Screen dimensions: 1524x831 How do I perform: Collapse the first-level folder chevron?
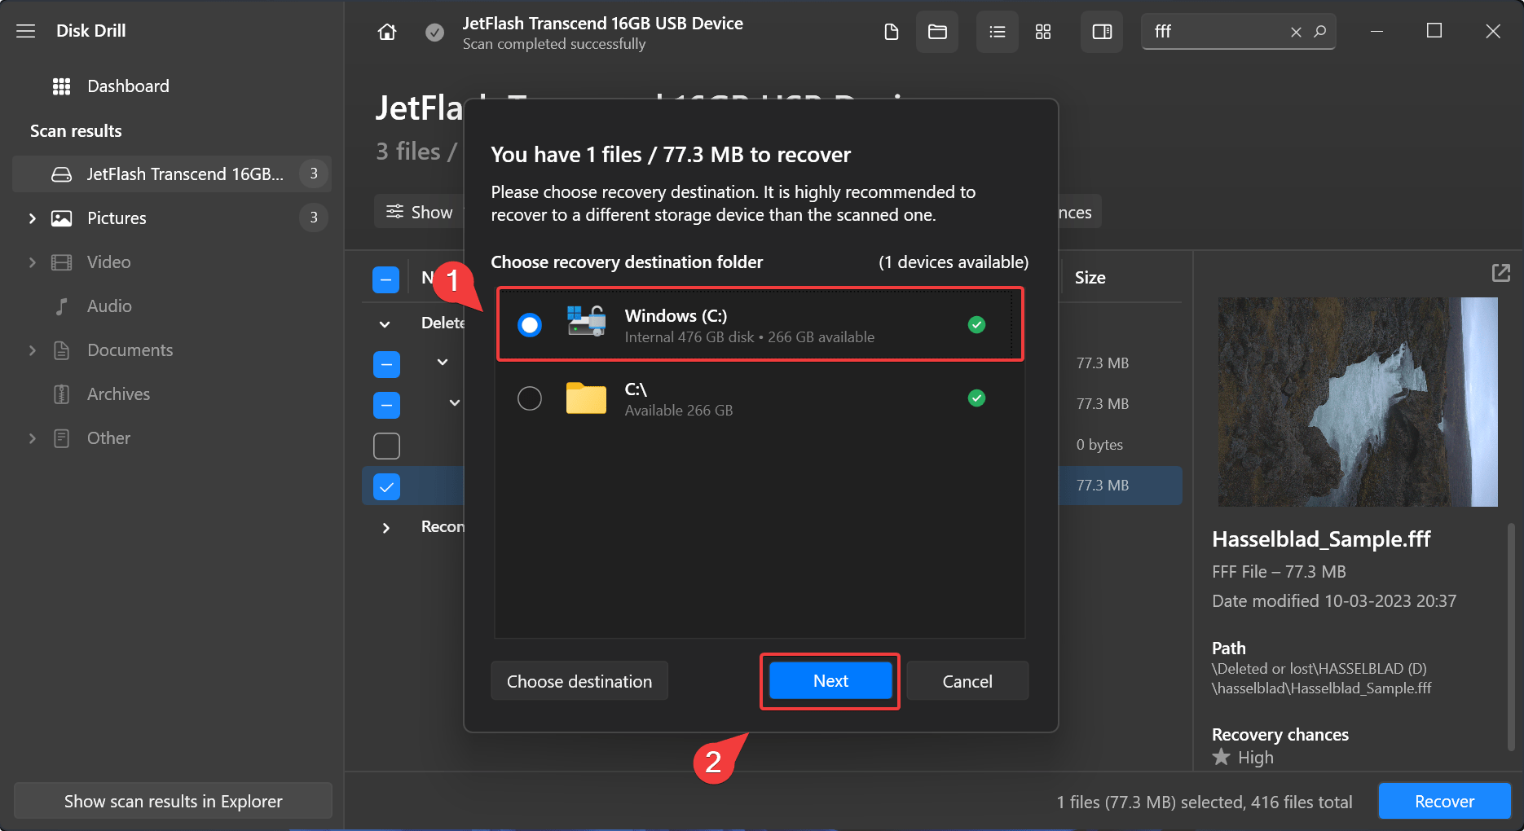point(443,362)
